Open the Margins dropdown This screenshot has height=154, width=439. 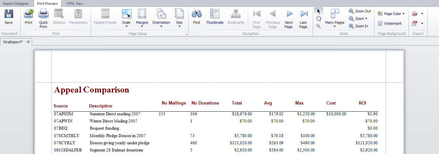(x=142, y=18)
